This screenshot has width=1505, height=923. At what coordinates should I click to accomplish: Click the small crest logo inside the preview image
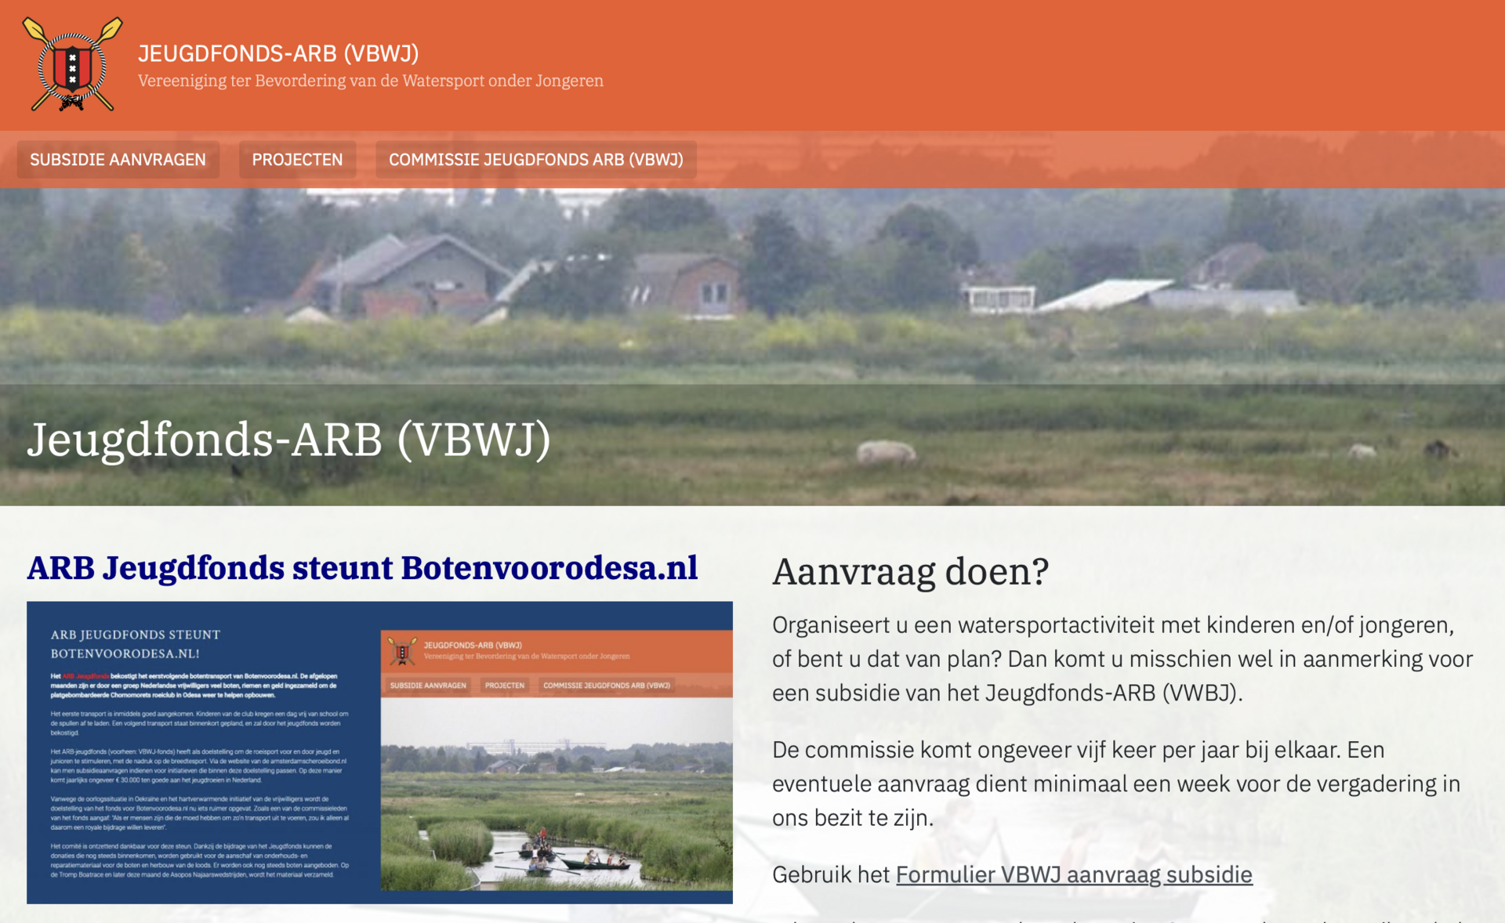click(402, 651)
